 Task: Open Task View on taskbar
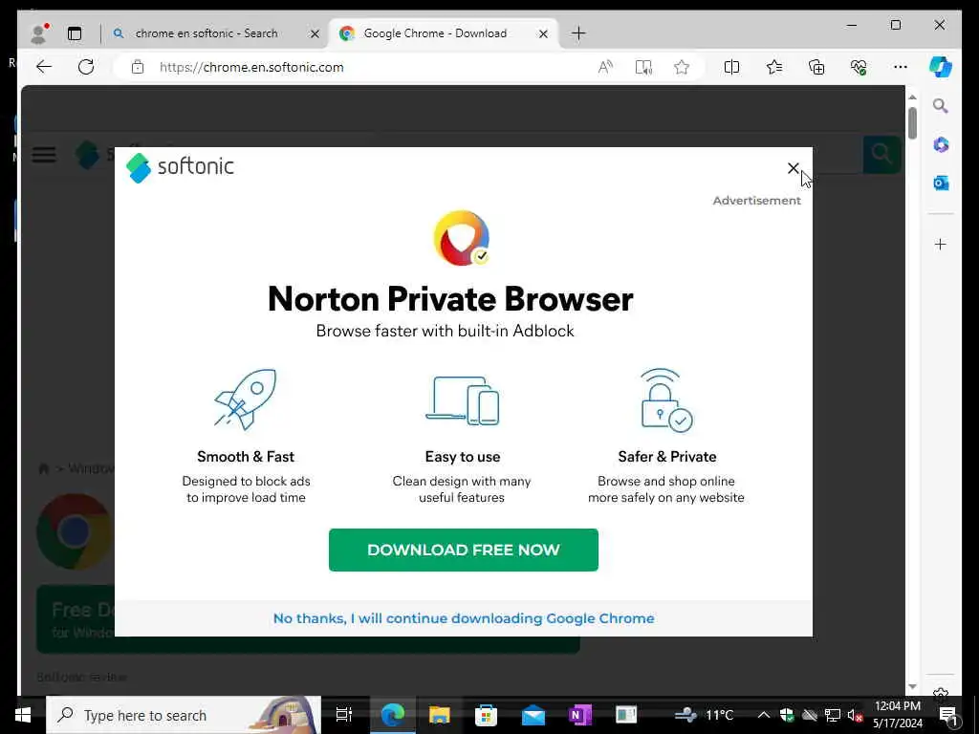tap(344, 715)
